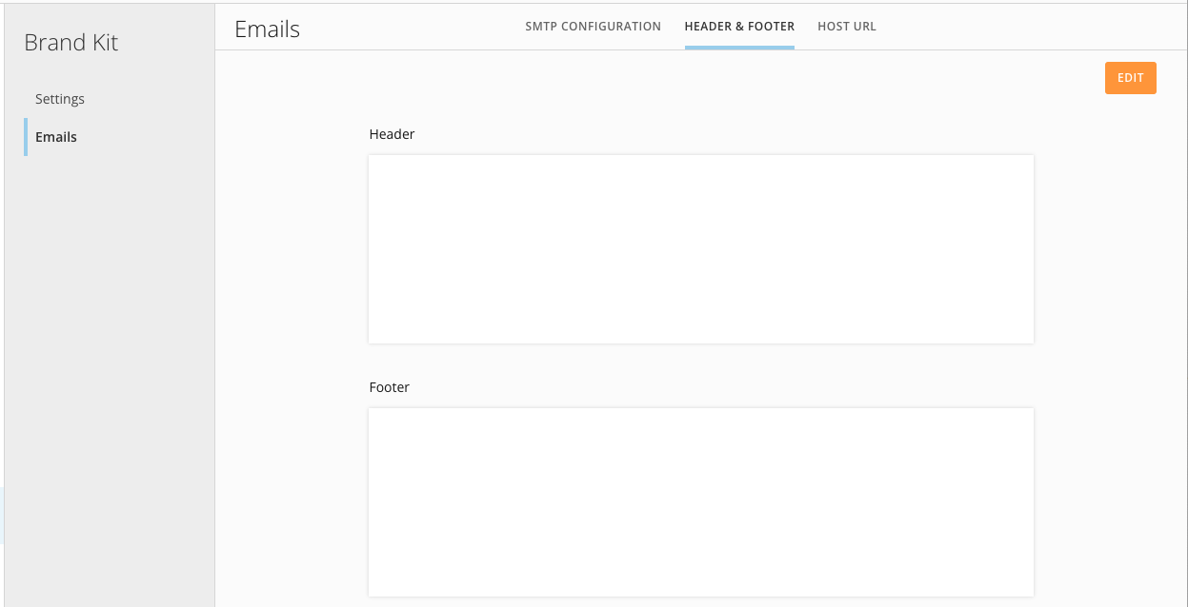The height and width of the screenshot is (607, 1188).
Task: Return to SMTP Configuration settings
Action: 593,26
